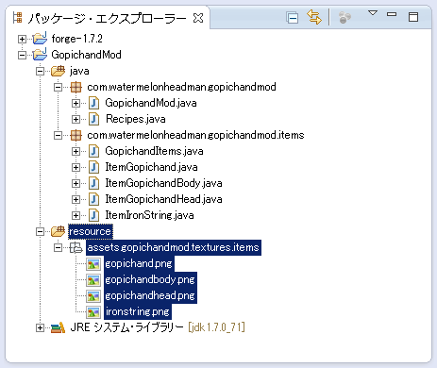Click the GopichandMod.java file icon
Image resolution: width=437 pixels, height=368 pixels.
(93, 103)
